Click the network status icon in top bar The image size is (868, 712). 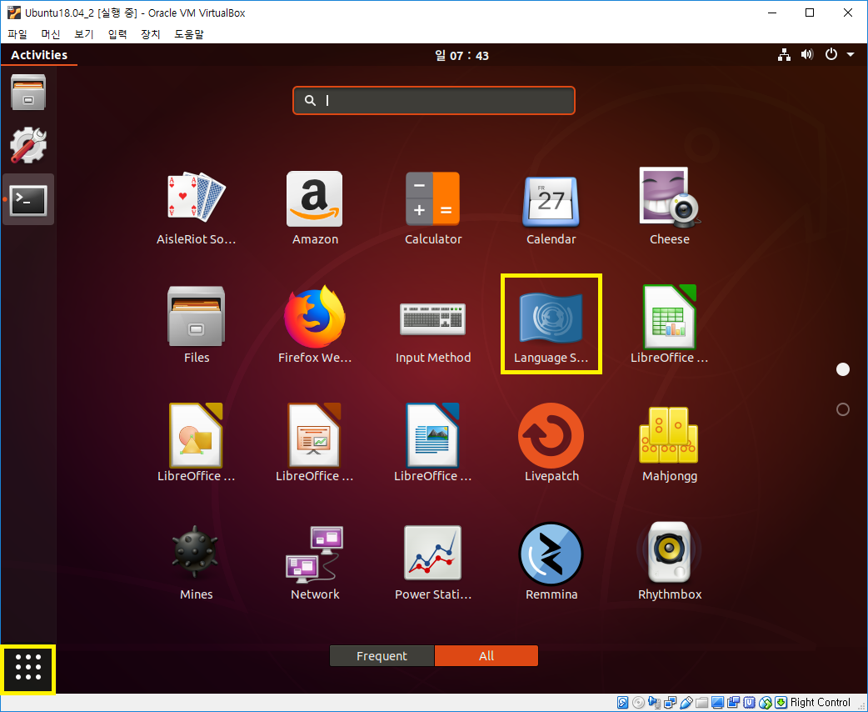784,54
